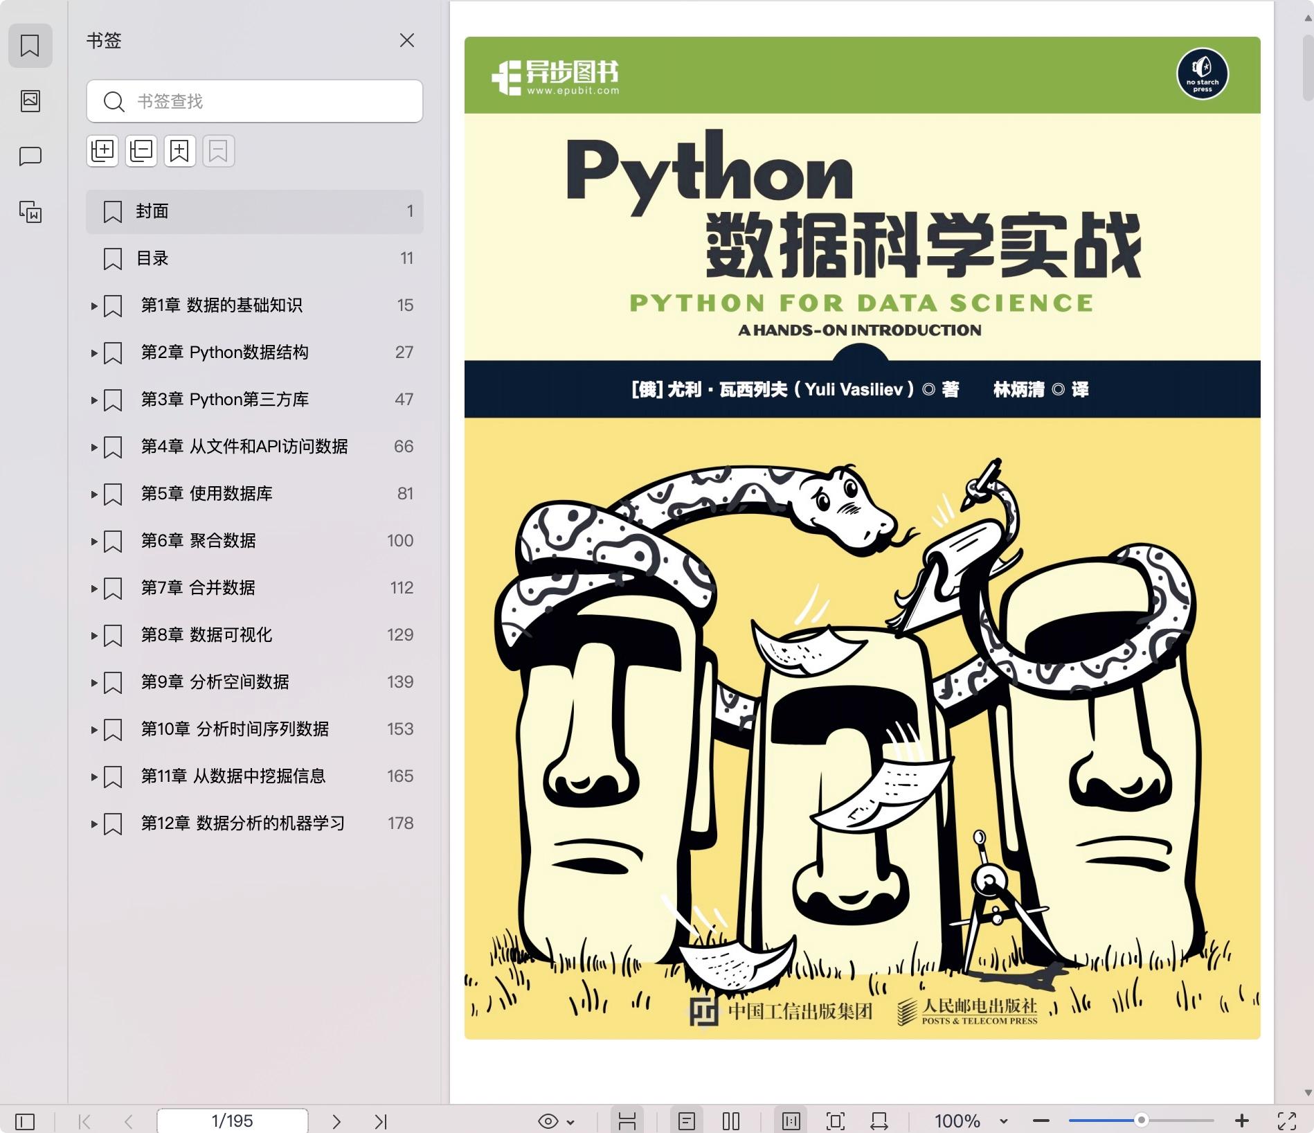
Task: Toggle eye-protection view mode icon
Action: click(548, 1121)
